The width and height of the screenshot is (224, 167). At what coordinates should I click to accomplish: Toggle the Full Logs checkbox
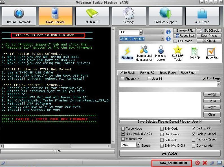coord(204,79)
